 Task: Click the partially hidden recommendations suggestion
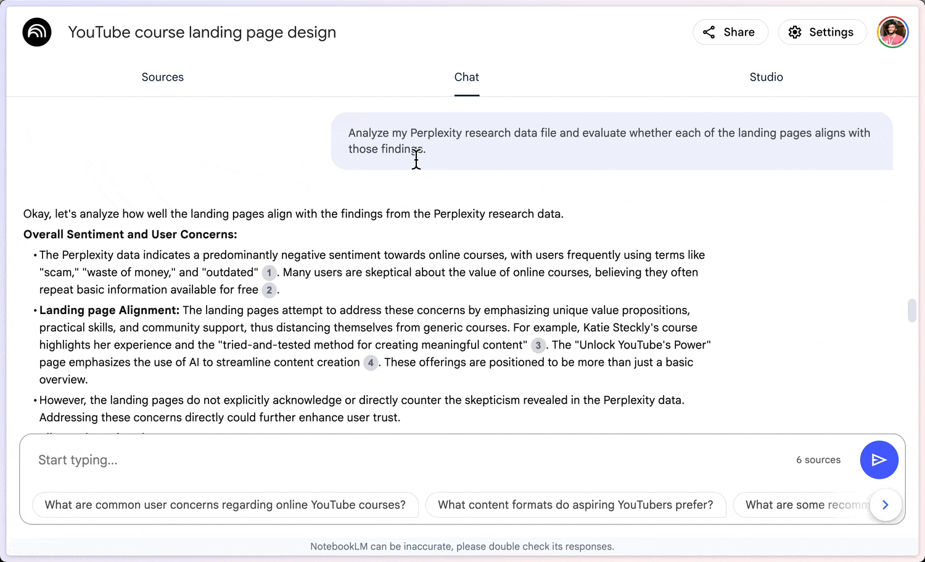802,505
